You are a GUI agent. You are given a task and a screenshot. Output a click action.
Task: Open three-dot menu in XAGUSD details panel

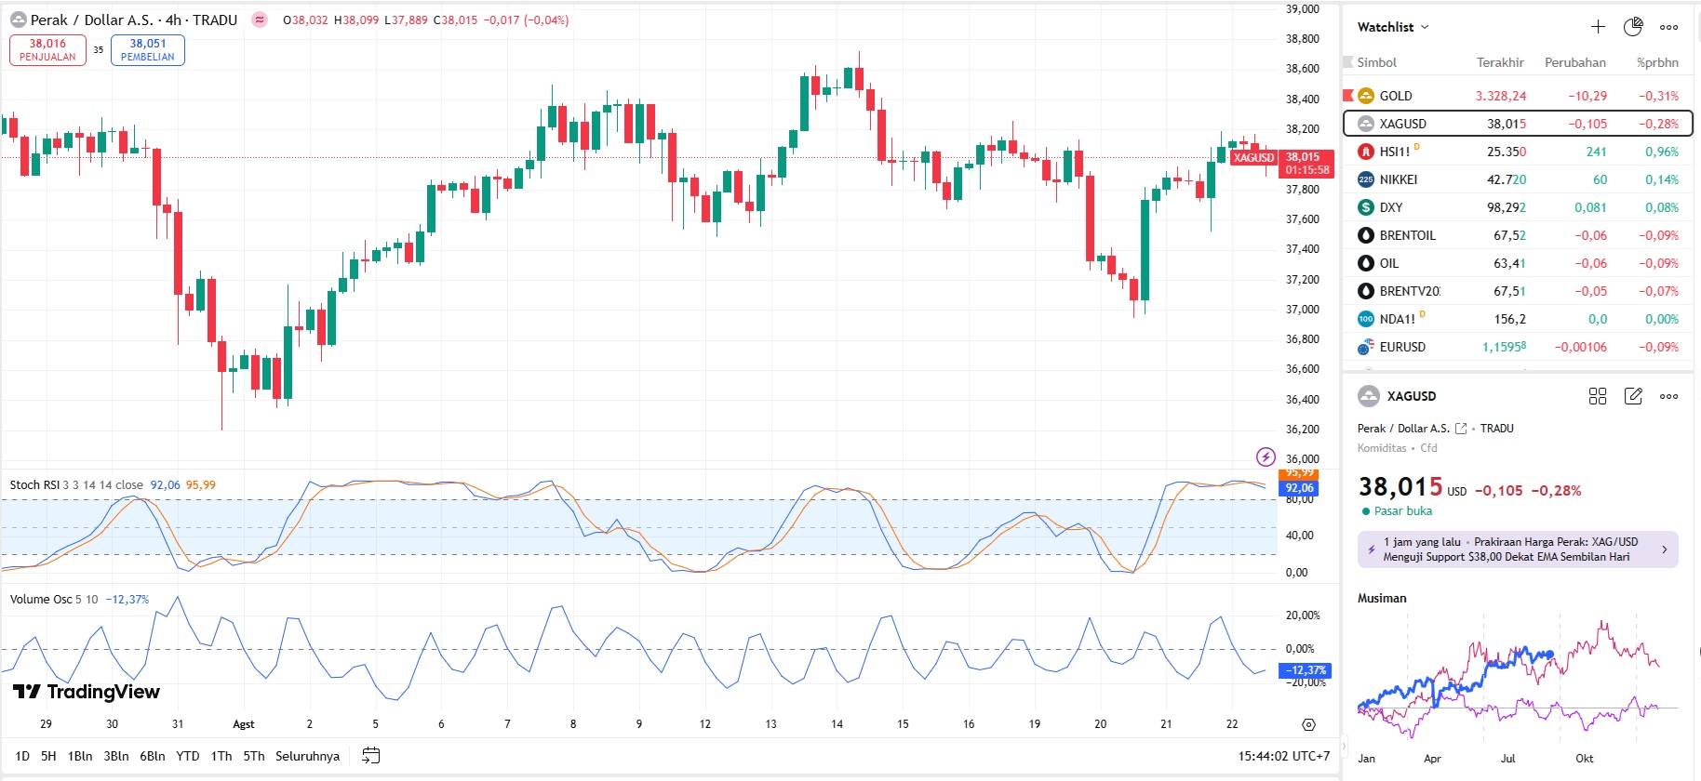[x=1669, y=396]
